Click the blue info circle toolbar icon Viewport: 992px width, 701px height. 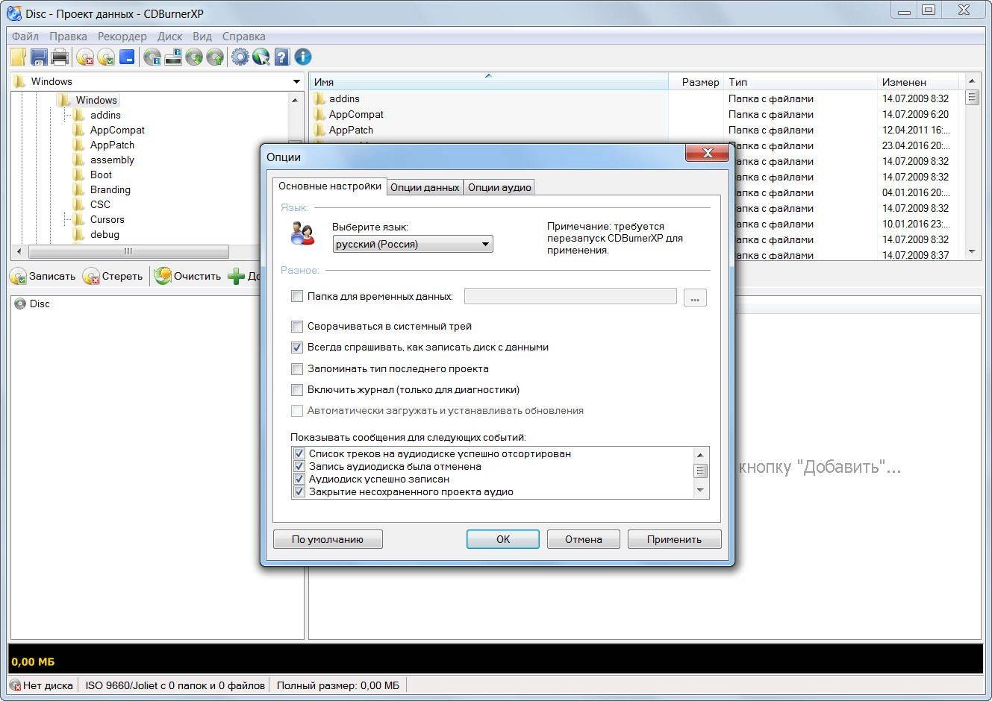pyautogui.click(x=302, y=57)
